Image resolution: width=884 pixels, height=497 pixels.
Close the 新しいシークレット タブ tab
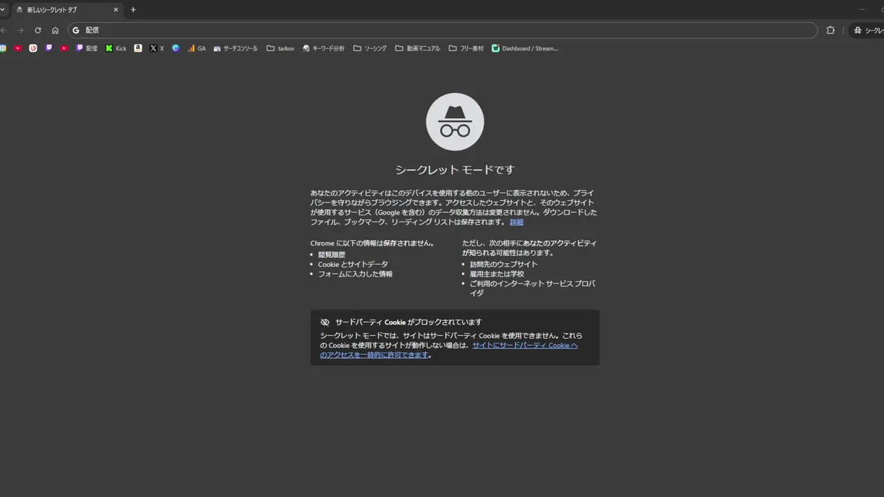(x=116, y=10)
